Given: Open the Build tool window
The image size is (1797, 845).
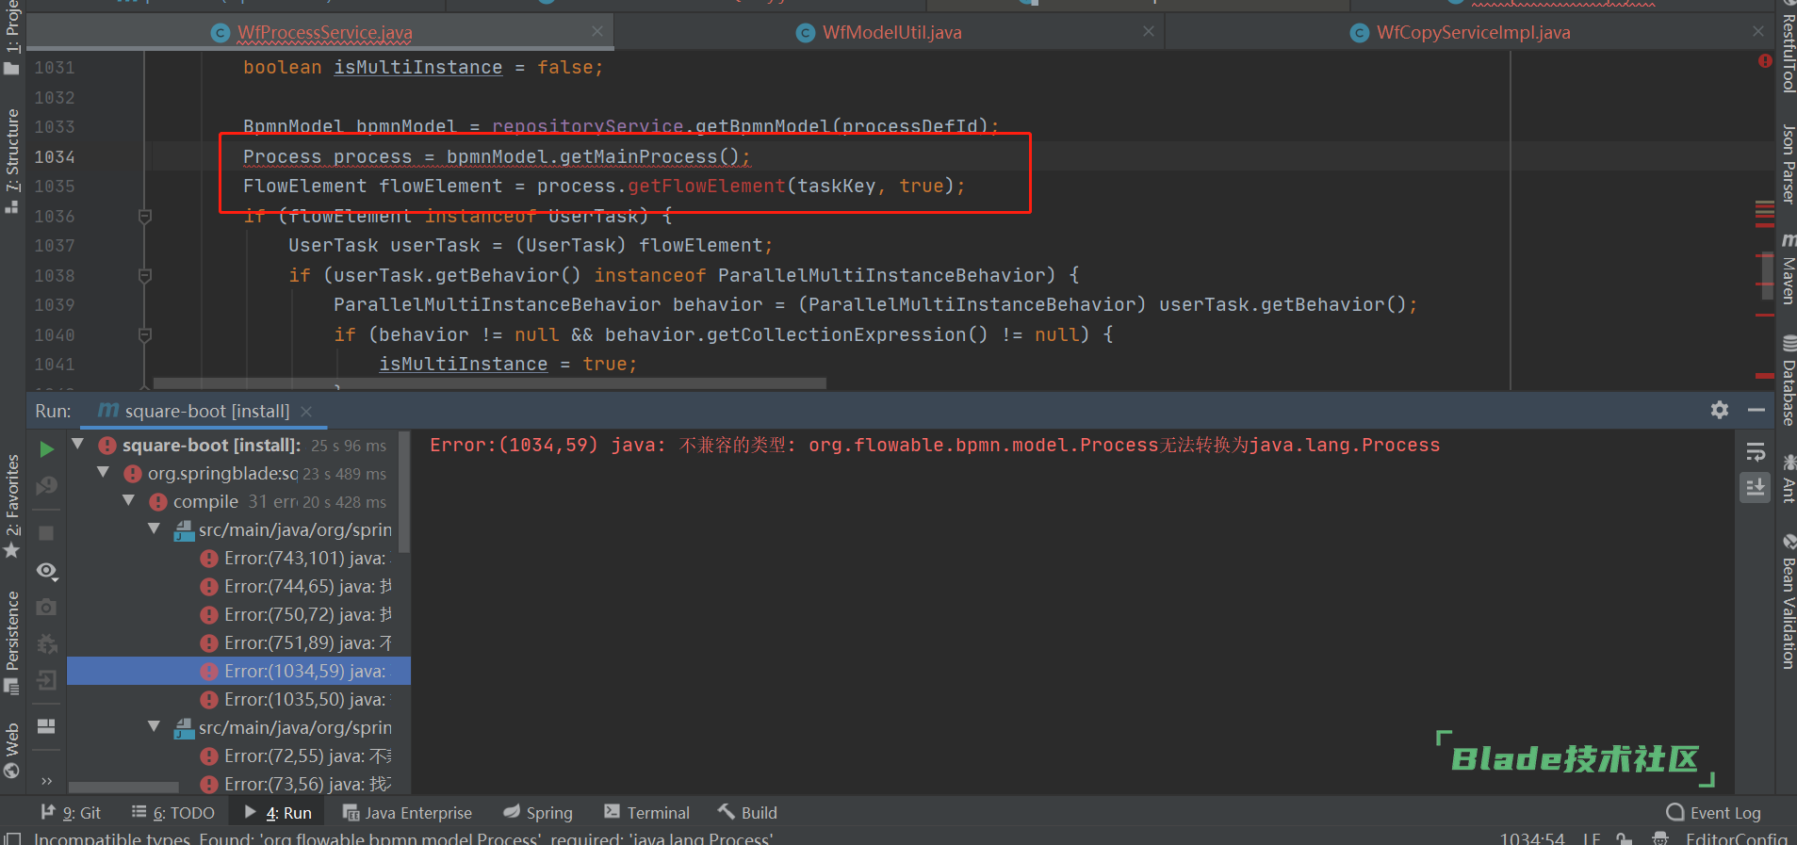Looking at the screenshot, I should click(x=748, y=812).
